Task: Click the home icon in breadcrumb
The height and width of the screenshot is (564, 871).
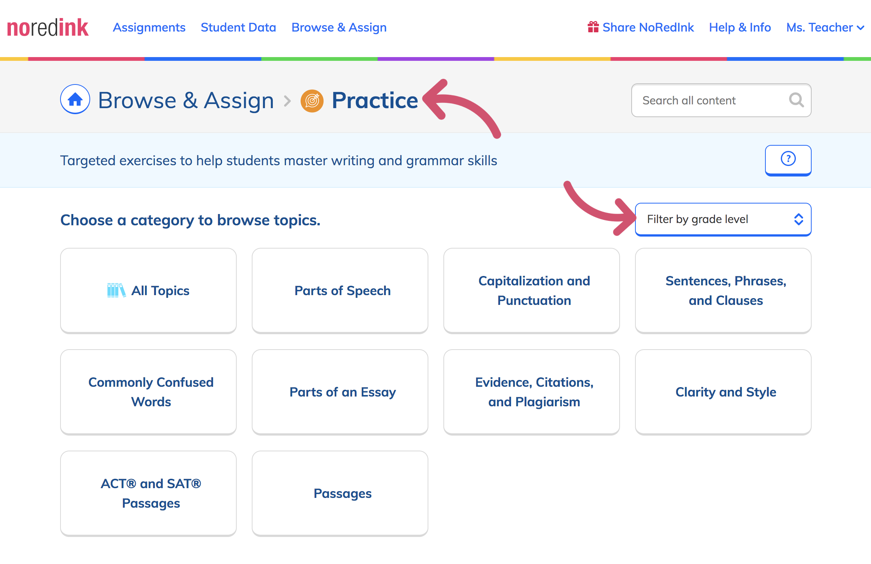Action: pyautogui.click(x=75, y=99)
